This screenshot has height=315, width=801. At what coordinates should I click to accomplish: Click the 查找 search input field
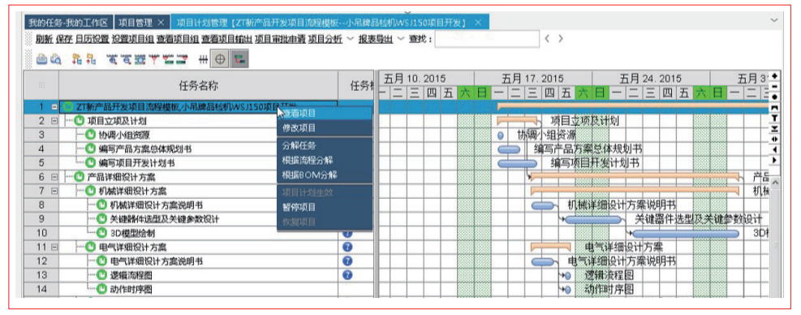pyautogui.click(x=488, y=39)
